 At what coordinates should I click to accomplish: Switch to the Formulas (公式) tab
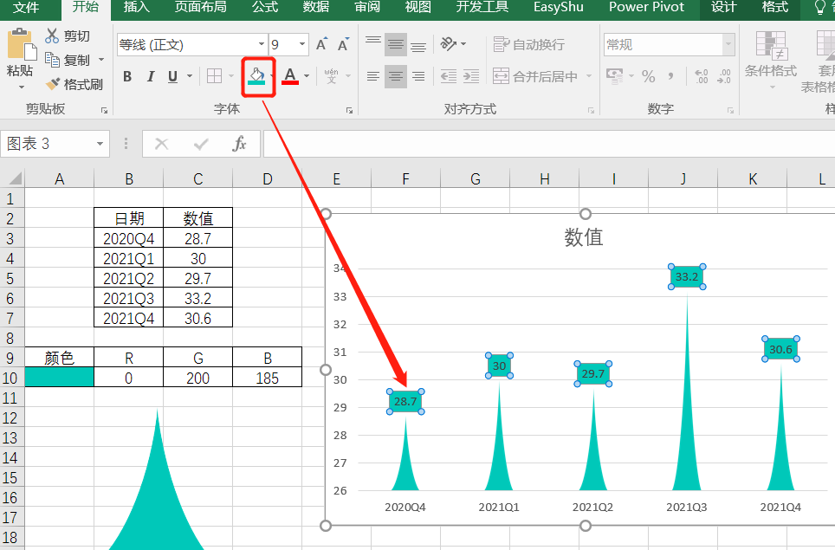tap(265, 7)
